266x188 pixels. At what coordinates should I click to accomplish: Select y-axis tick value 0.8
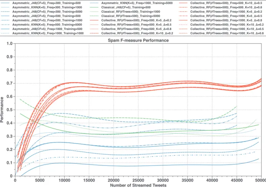click(x=10, y=70)
